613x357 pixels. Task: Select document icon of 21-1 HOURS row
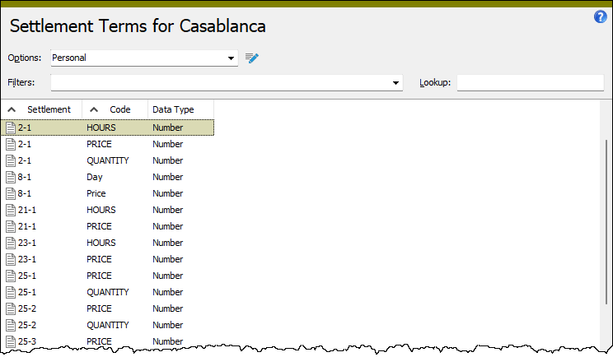(11, 210)
